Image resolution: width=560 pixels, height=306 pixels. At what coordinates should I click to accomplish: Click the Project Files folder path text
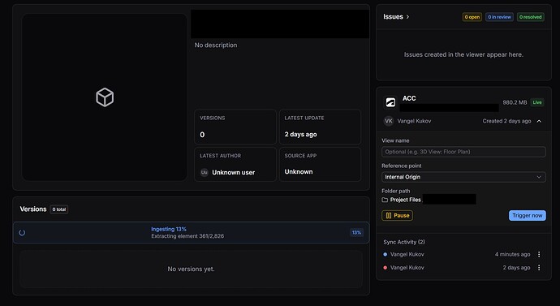405,200
